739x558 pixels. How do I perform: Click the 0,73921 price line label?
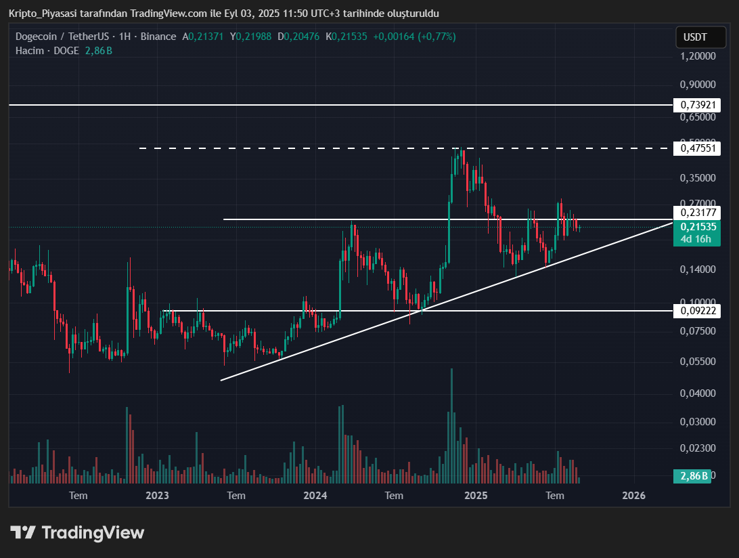697,105
